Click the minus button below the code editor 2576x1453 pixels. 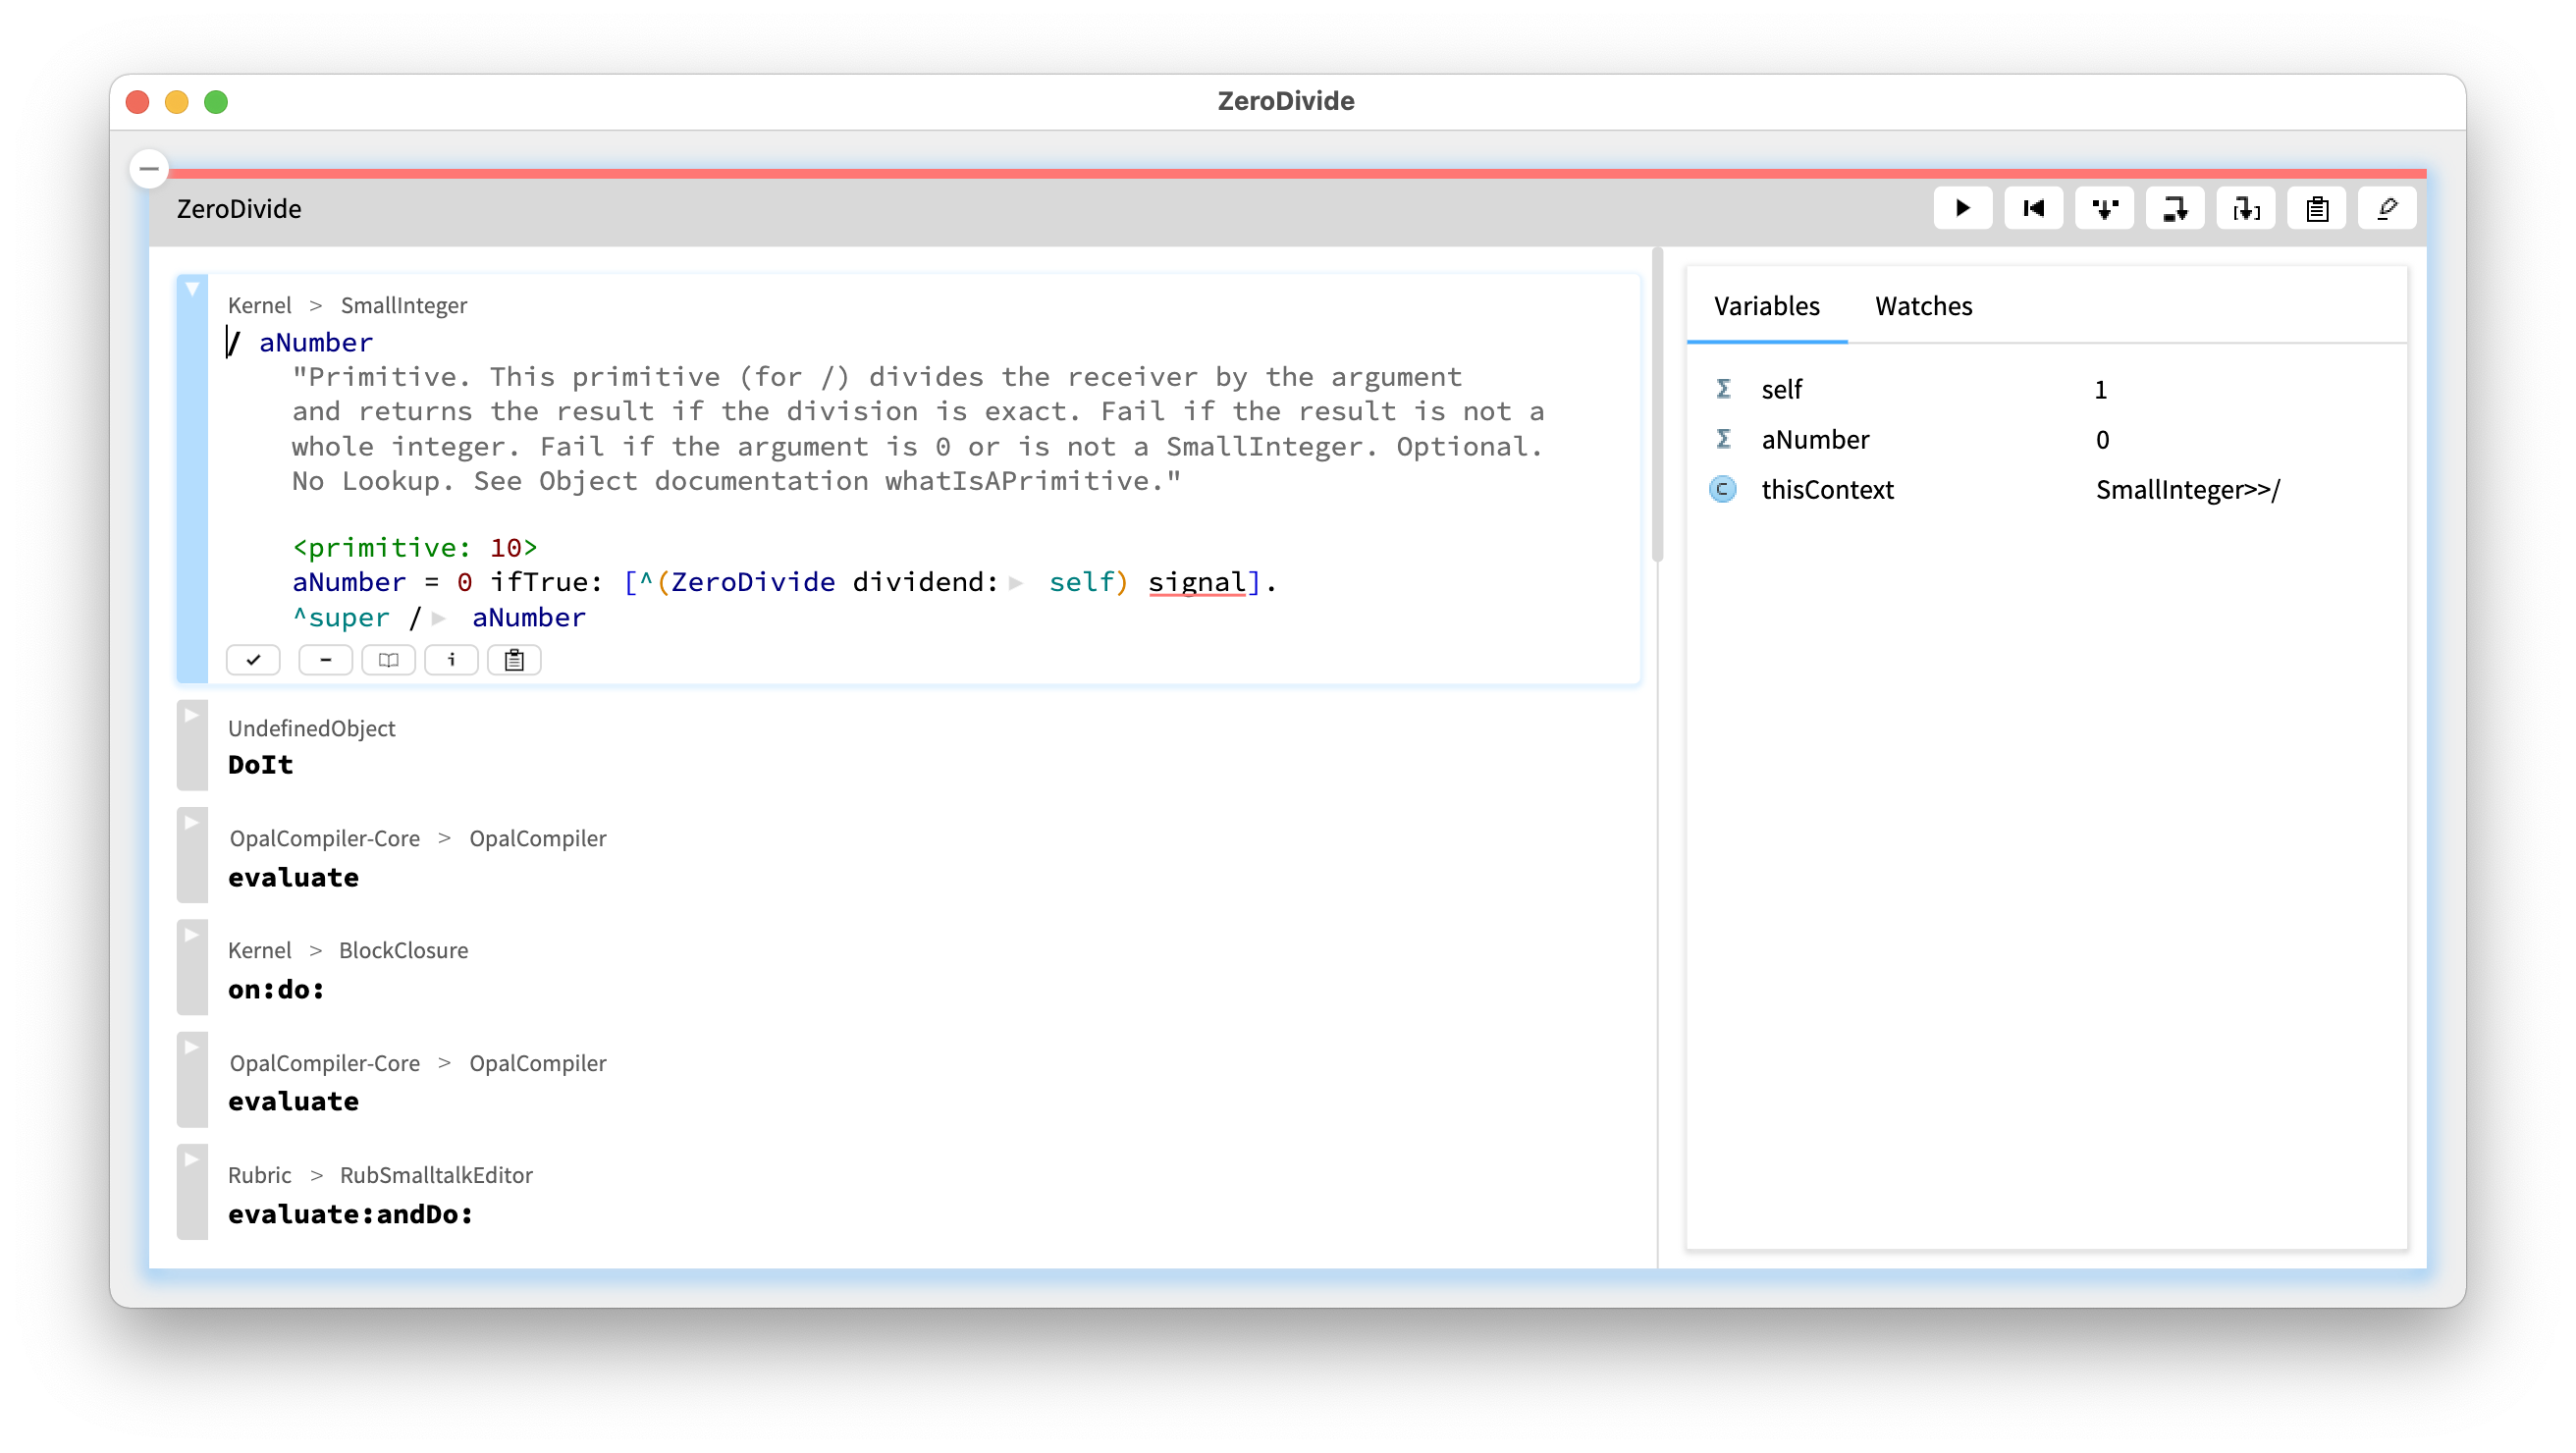coord(325,660)
